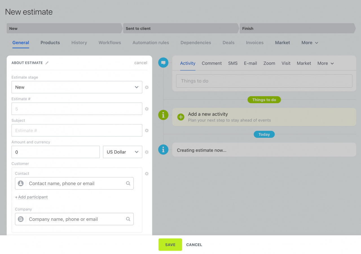This screenshot has width=361, height=254.
Task: Click into the Things to do field
Action: click(x=264, y=81)
